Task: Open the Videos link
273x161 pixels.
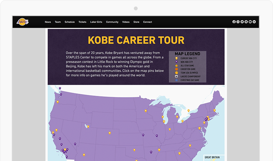Action: tap(126, 22)
